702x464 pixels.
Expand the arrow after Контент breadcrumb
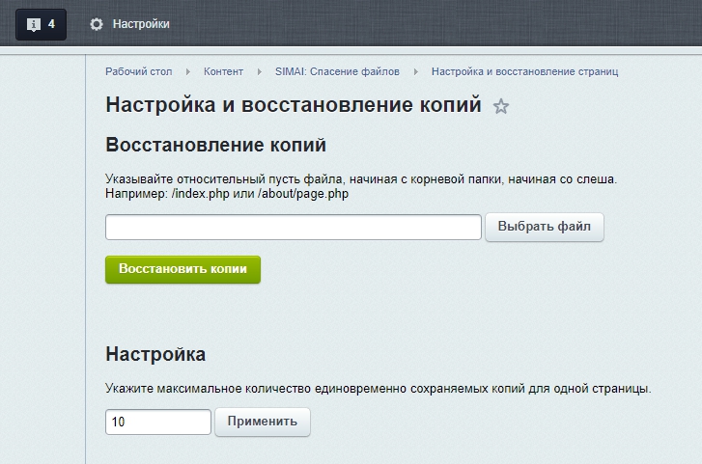(259, 71)
